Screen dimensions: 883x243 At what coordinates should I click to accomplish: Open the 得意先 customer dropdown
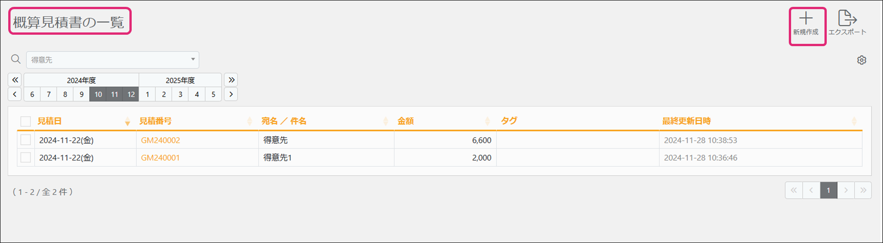tap(112, 60)
